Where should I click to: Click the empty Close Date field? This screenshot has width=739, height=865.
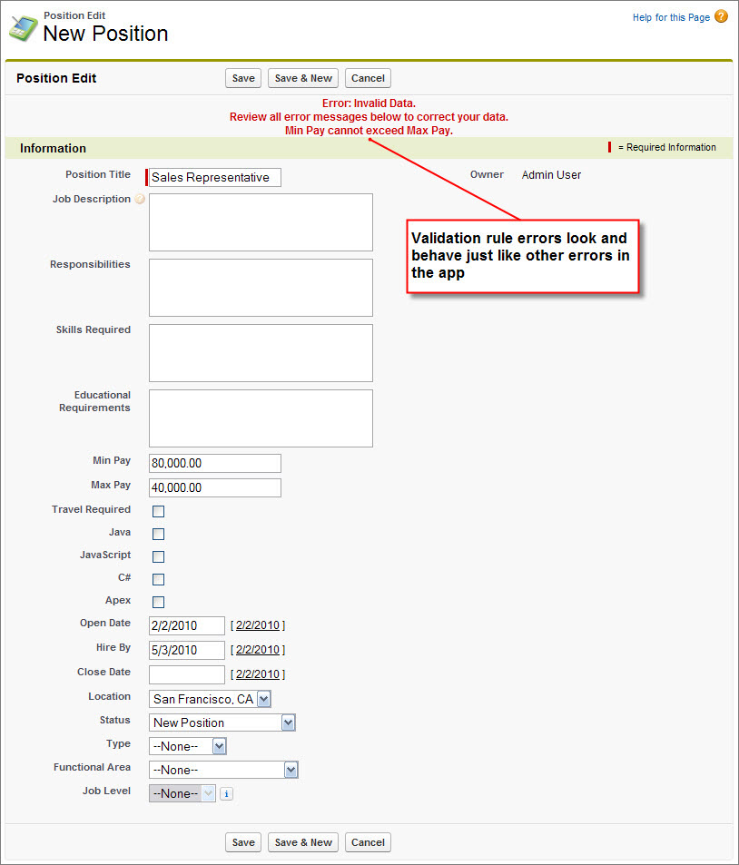click(187, 674)
